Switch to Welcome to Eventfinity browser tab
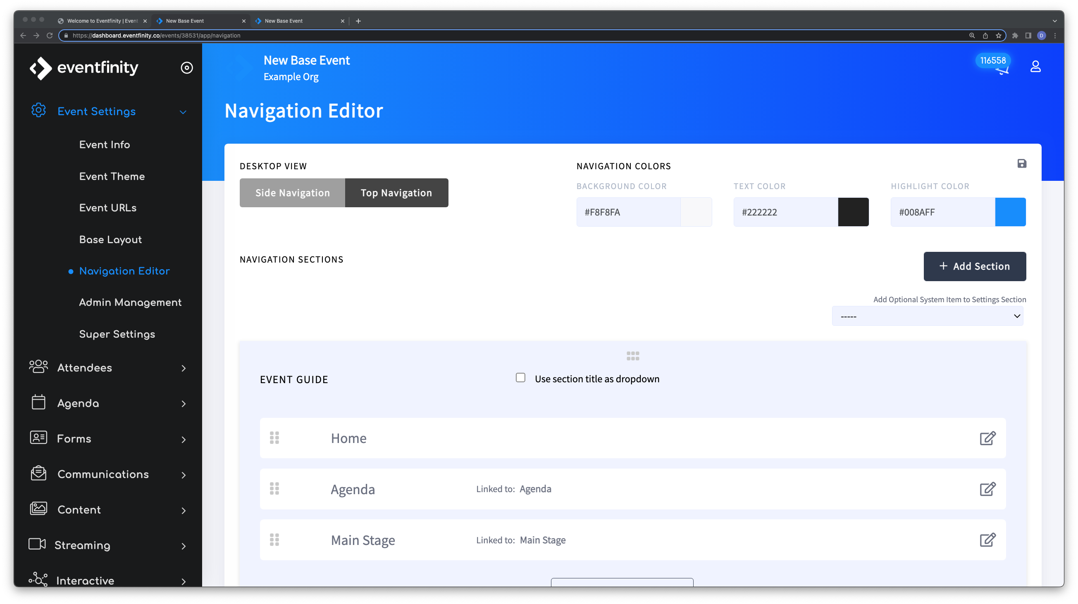The image size is (1078, 604). click(102, 21)
